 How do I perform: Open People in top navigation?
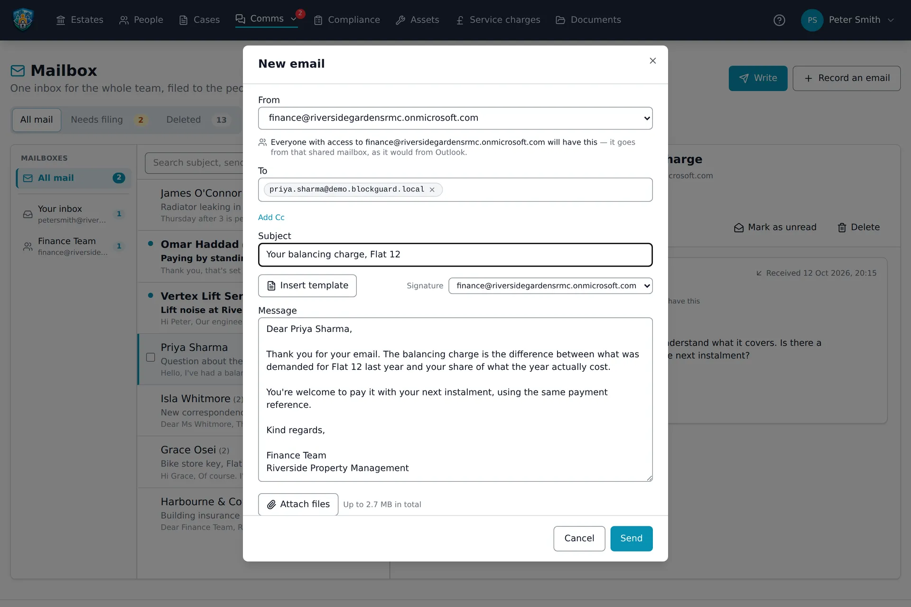pyautogui.click(x=141, y=20)
